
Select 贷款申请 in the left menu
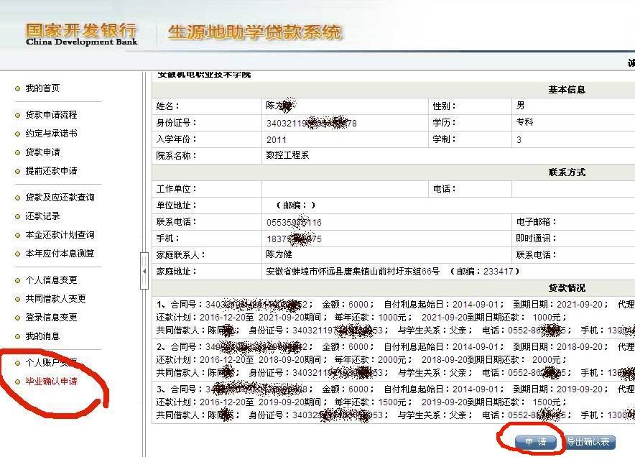pyautogui.click(x=42, y=152)
